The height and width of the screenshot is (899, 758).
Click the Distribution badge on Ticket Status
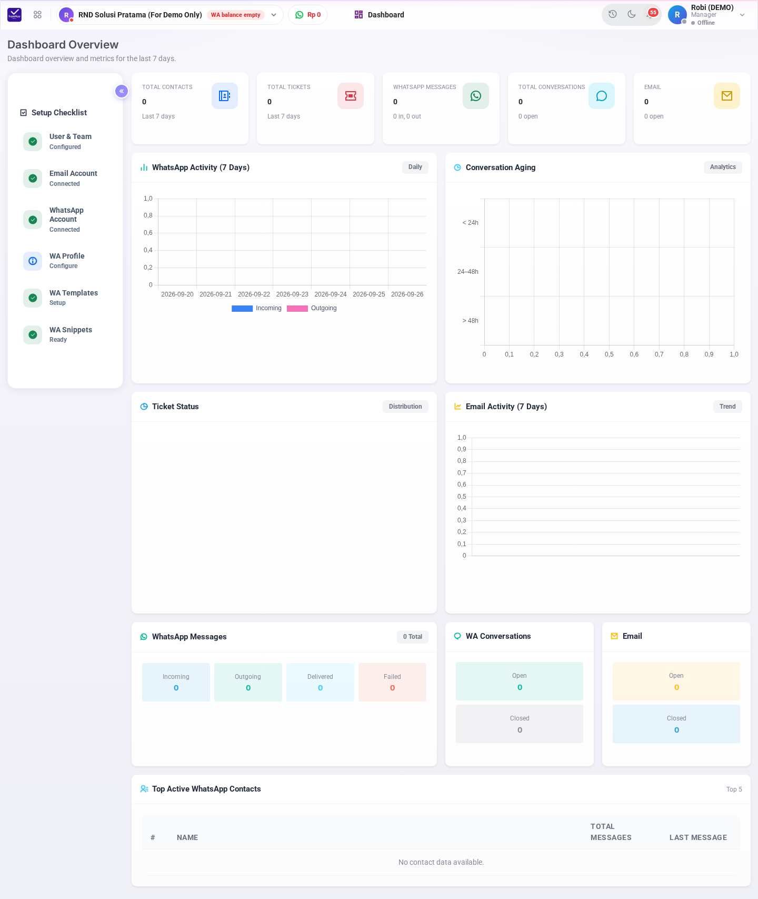[x=405, y=407]
